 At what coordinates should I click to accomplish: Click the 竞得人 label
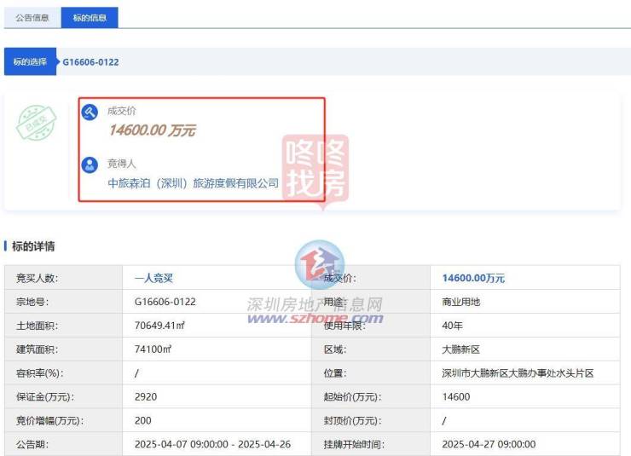pyautogui.click(x=122, y=164)
